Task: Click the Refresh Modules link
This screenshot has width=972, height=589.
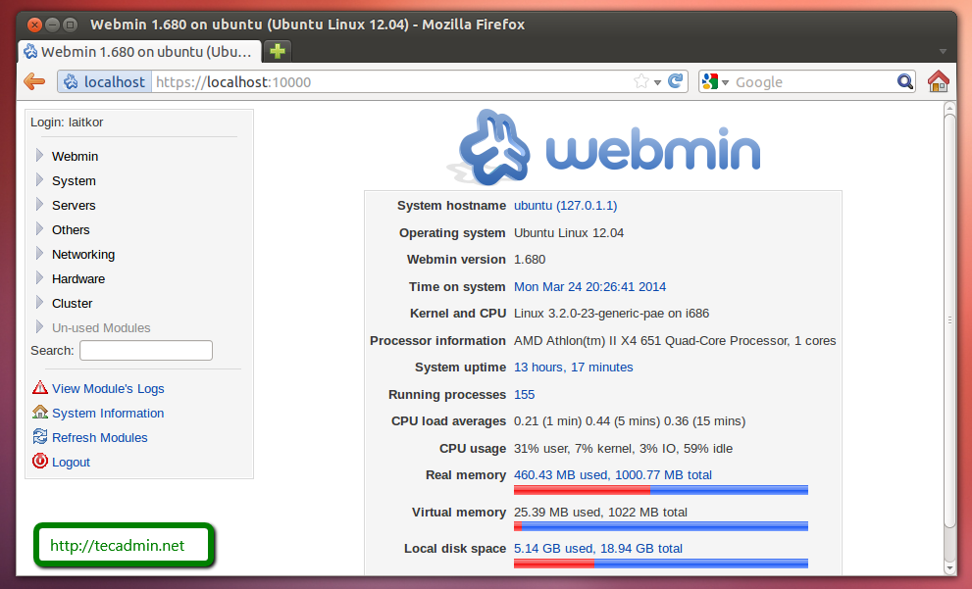Action: (x=100, y=437)
